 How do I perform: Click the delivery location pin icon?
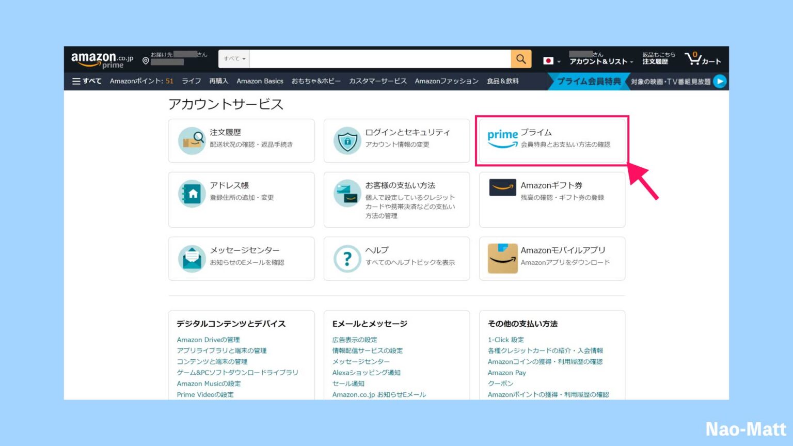click(x=146, y=61)
